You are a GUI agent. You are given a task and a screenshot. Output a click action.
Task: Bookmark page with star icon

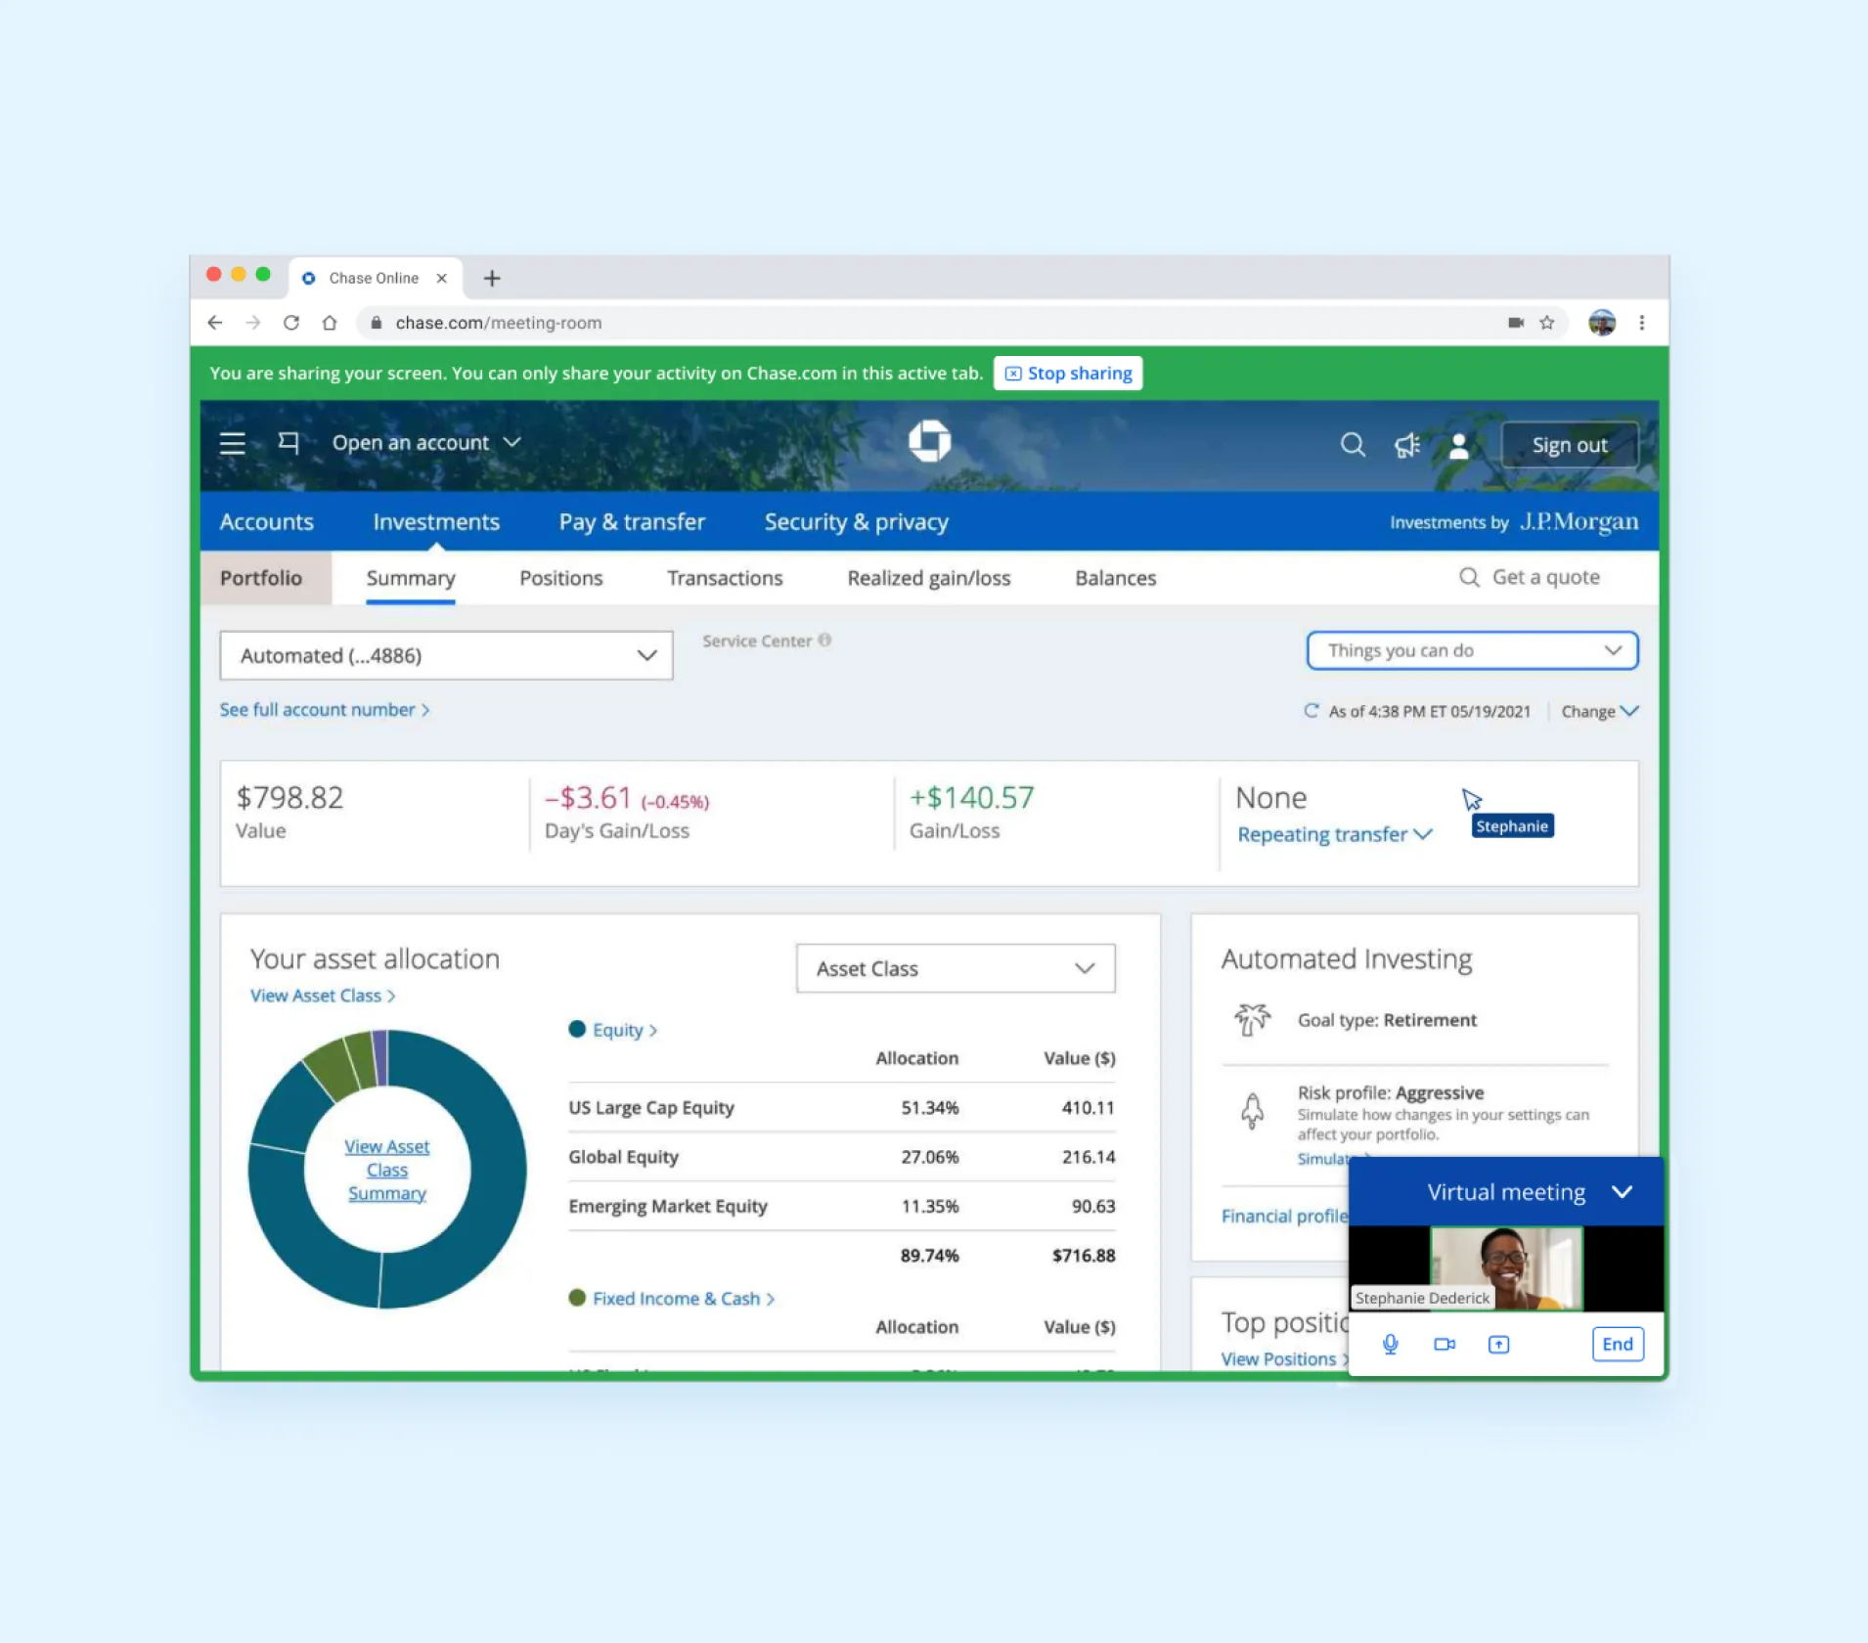click(1546, 323)
